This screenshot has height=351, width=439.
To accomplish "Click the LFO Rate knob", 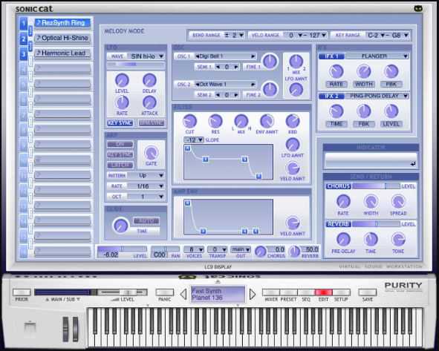I will (x=122, y=102).
